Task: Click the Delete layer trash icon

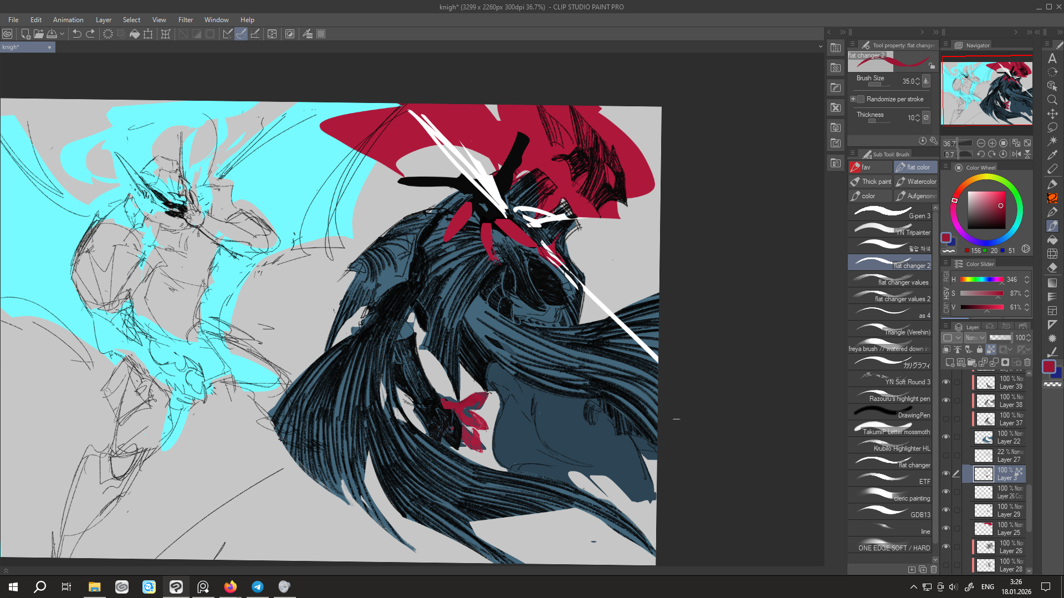Action: click(1027, 362)
